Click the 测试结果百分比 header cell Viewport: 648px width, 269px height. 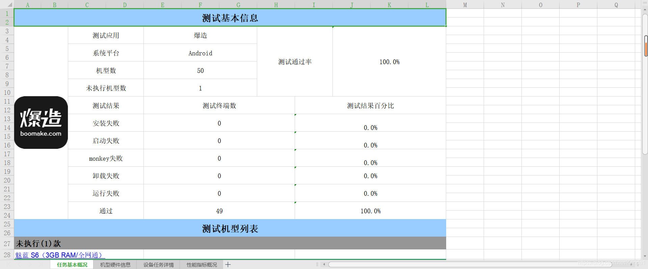click(370, 105)
